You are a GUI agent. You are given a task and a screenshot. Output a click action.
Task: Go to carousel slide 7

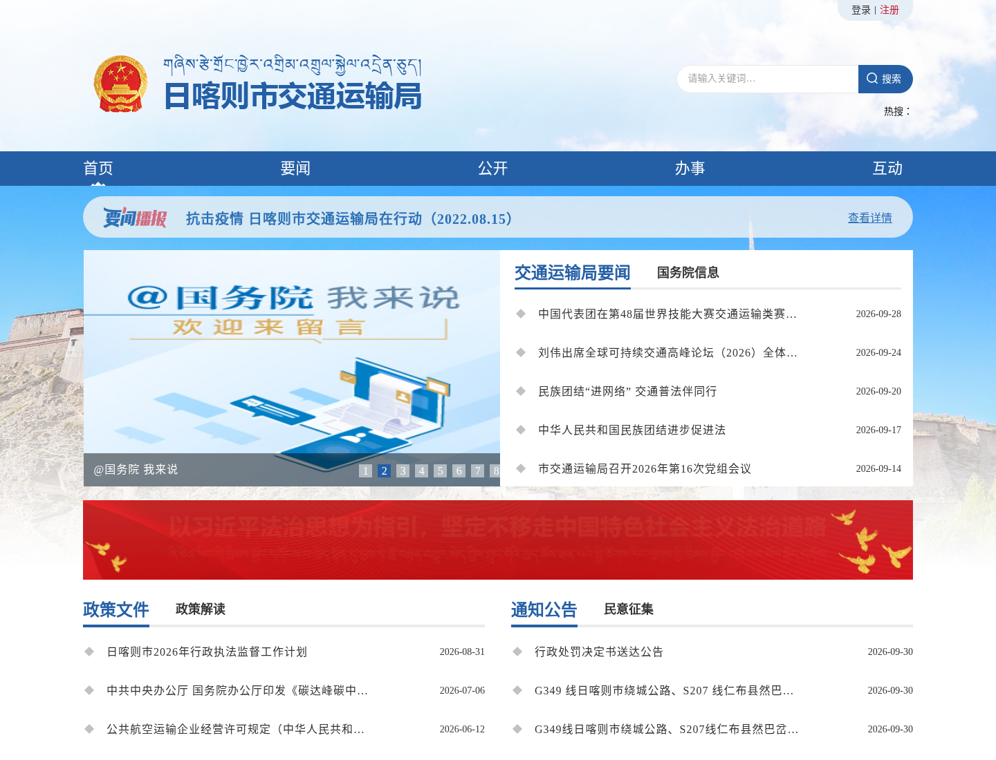click(x=478, y=471)
